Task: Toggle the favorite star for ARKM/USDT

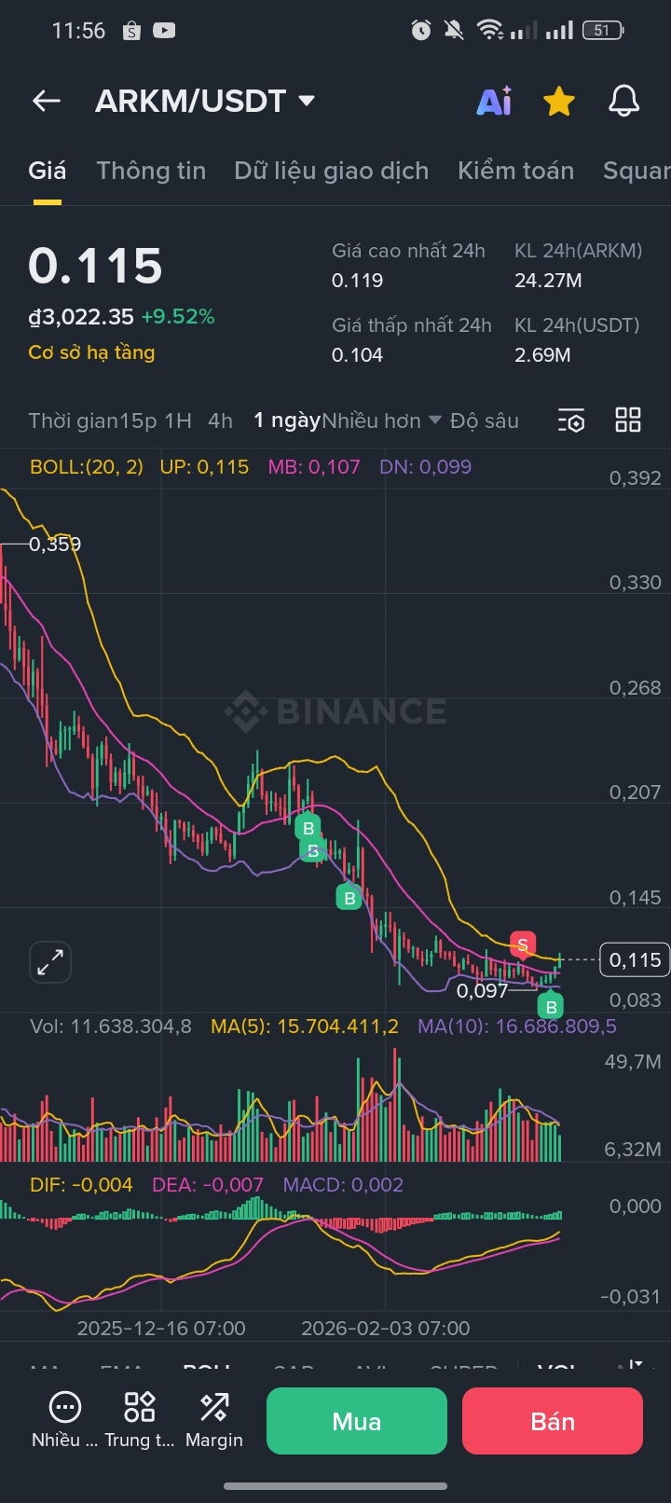Action: tap(559, 101)
